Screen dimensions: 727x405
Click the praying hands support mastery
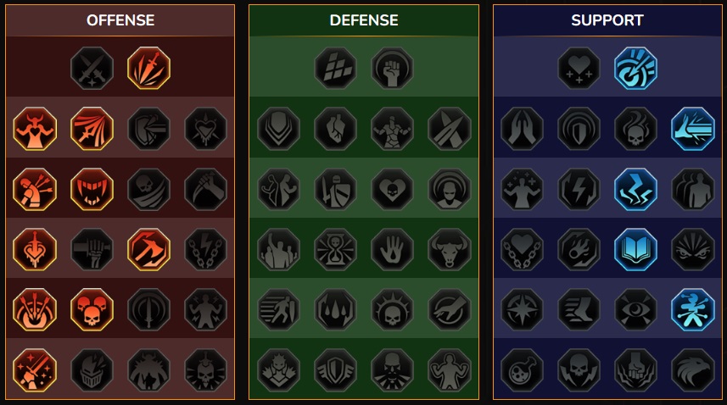click(x=522, y=129)
